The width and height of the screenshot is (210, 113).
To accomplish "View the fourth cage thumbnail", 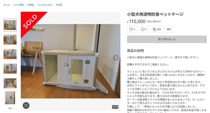I will click(10, 69).
